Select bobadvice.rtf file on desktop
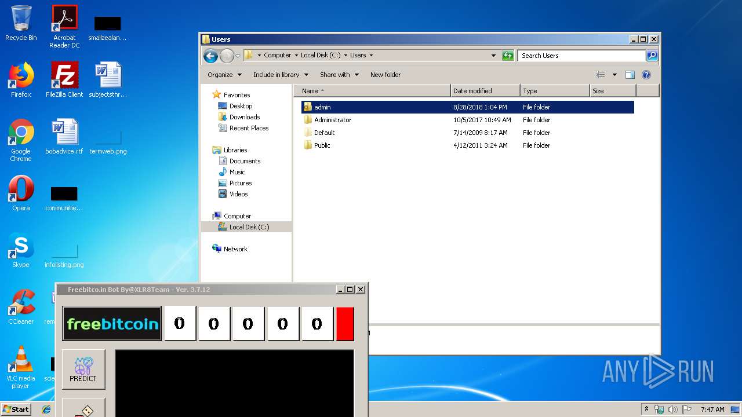Image resolution: width=742 pixels, height=417 pixels. tap(64, 137)
